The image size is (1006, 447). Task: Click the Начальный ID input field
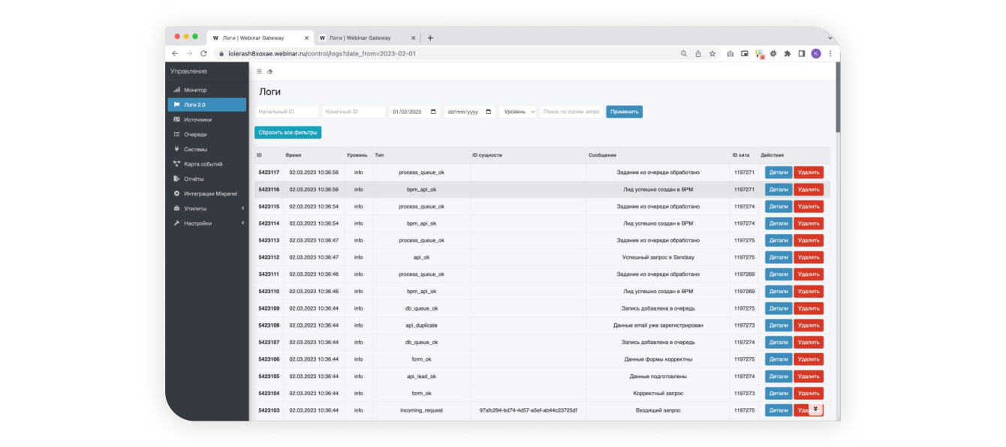(287, 112)
